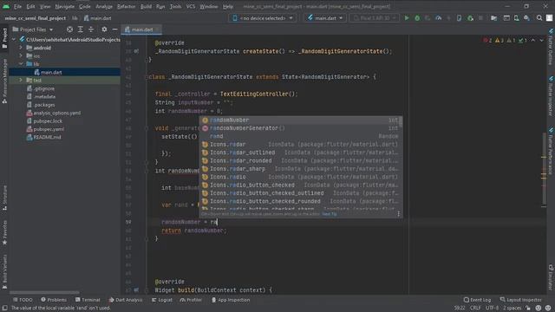Expand the android folder
This screenshot has height=312, width=555.
(x=21, y=48)
